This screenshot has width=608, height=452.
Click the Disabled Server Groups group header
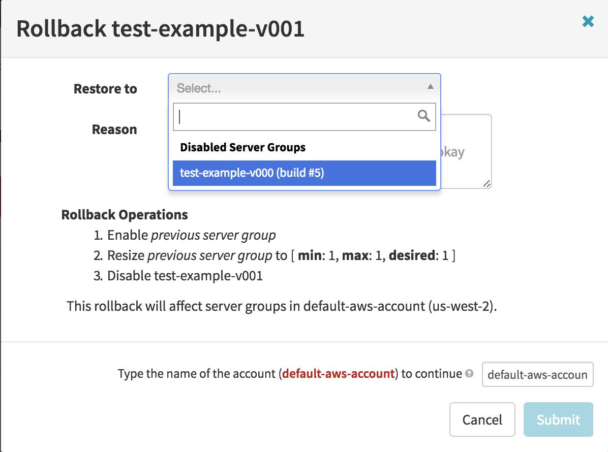pos(243,148)
